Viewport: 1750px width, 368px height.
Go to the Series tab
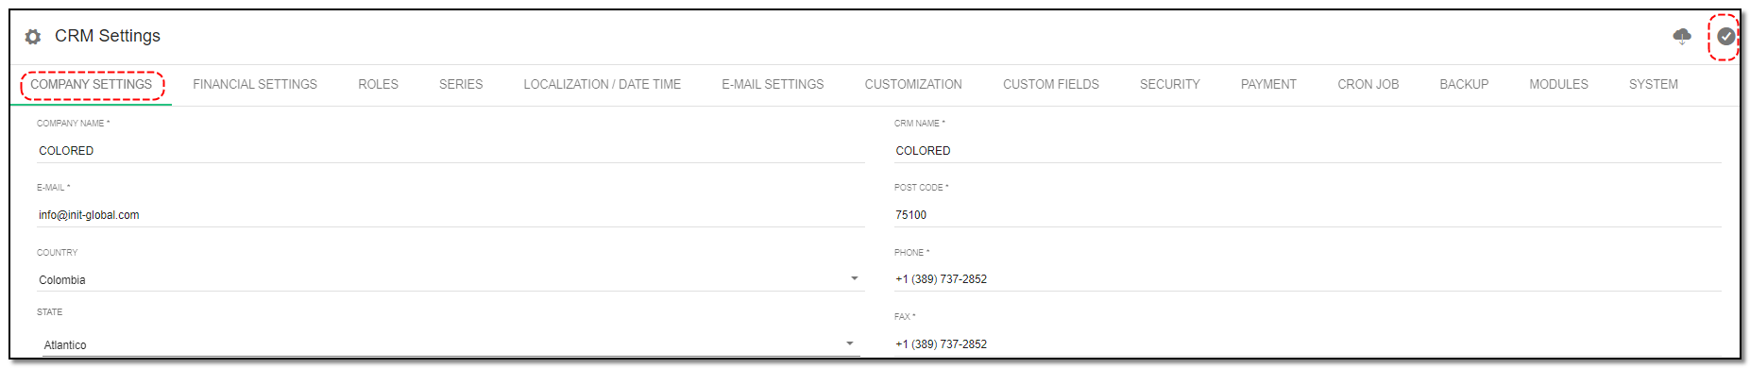pos(461,85)
